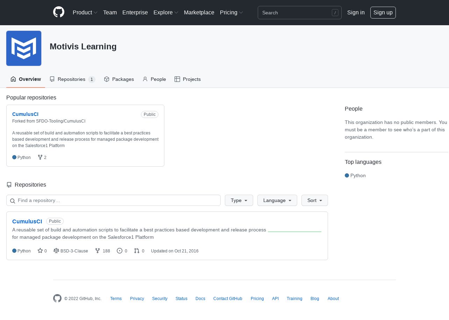Screen dimensions: 449x320
Task: Click the GitHub footer logo
Action: (x=57, y=298)
